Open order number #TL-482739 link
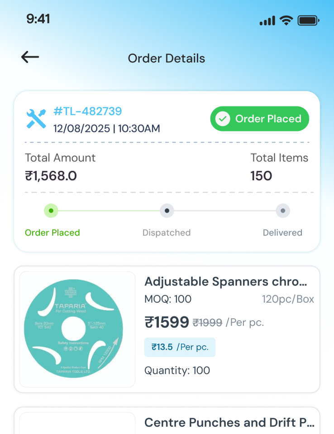334x434 pixels. [x=88, y=111]
